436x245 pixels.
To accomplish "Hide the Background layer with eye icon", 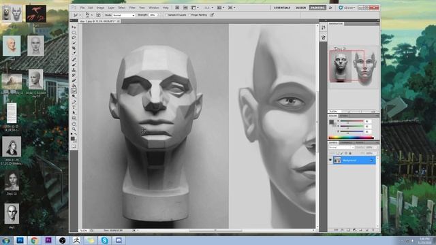I will [x=330, y=161].
